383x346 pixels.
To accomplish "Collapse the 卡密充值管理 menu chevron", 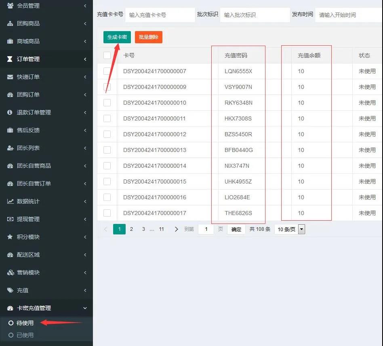I will [85, 308].
